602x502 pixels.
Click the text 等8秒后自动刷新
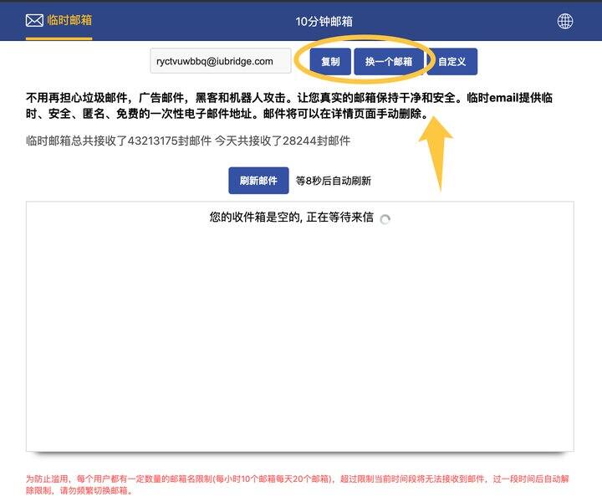tap(334, 181)
